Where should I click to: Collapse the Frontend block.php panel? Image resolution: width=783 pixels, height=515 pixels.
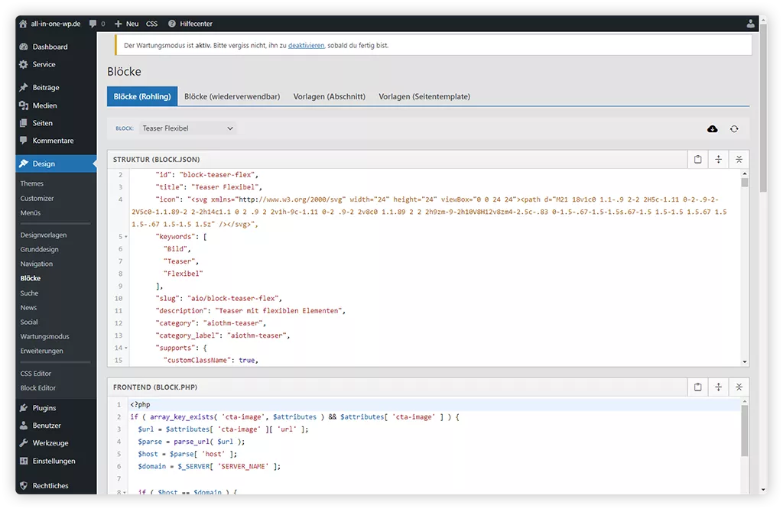coord(739,387)
